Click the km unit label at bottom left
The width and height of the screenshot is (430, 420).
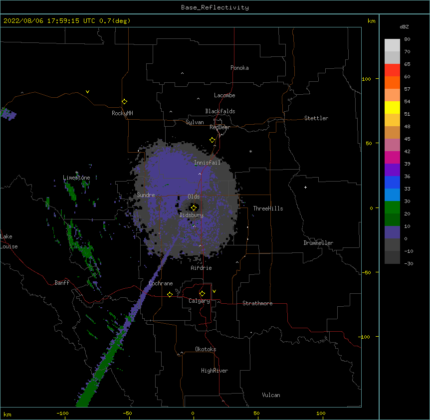[x=7, y=414]
